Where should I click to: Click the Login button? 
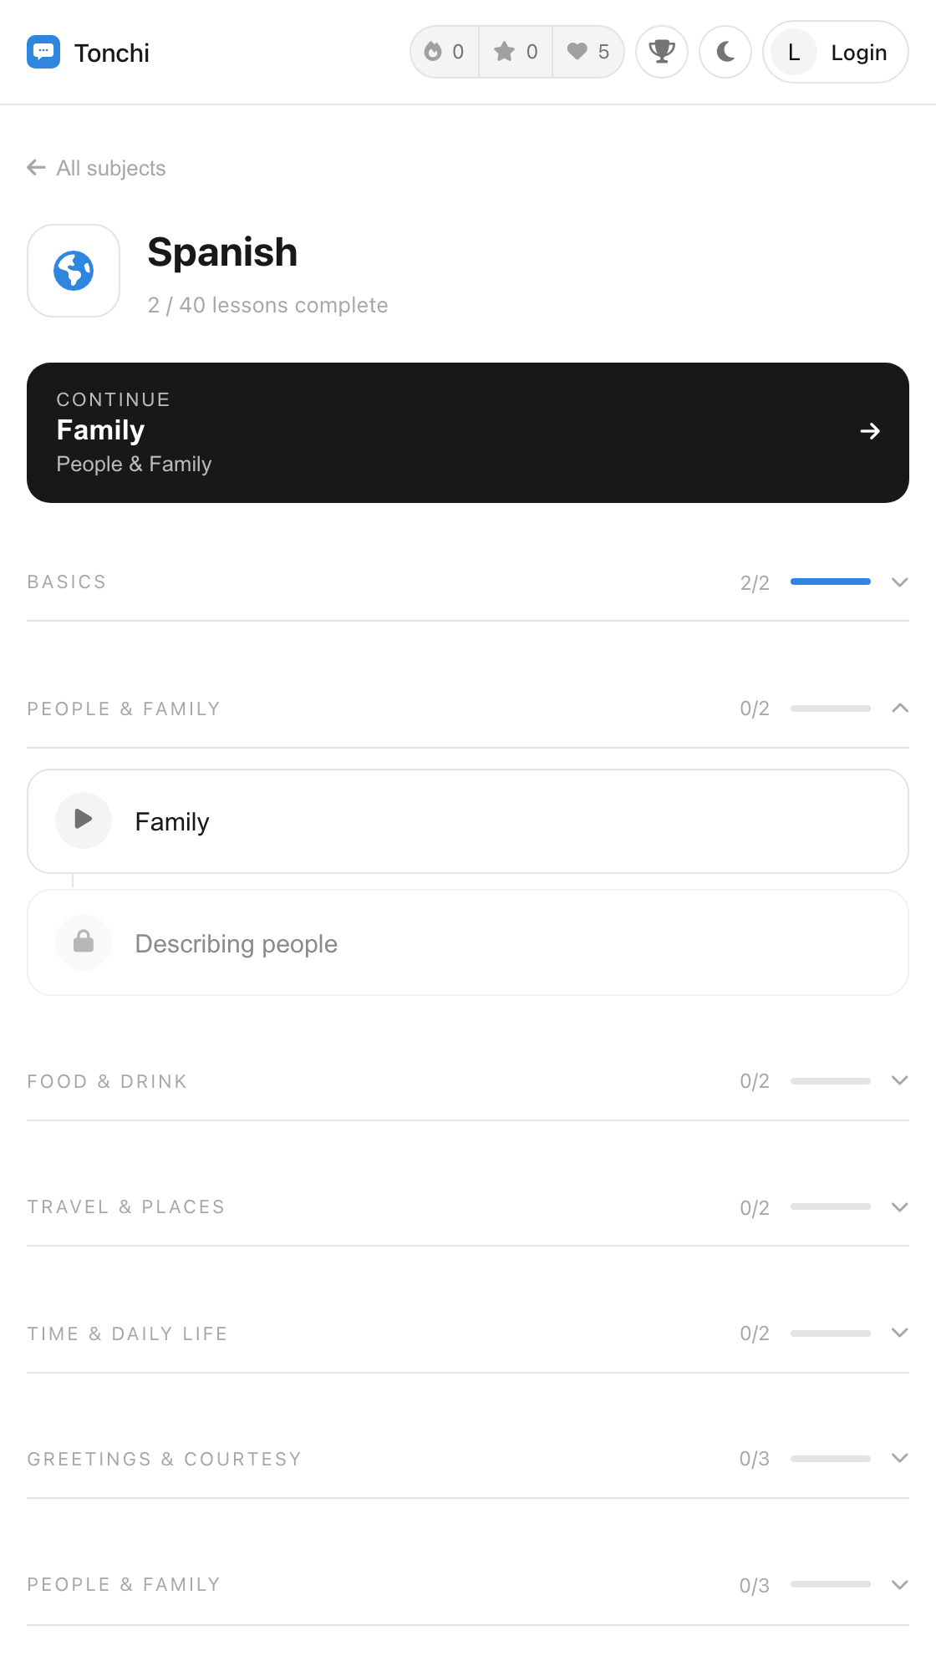836,52
